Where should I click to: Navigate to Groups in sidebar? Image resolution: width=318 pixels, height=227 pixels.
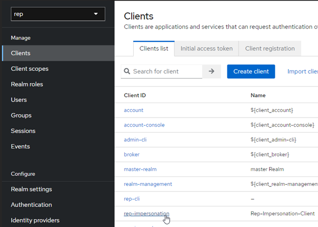point(21,115)
